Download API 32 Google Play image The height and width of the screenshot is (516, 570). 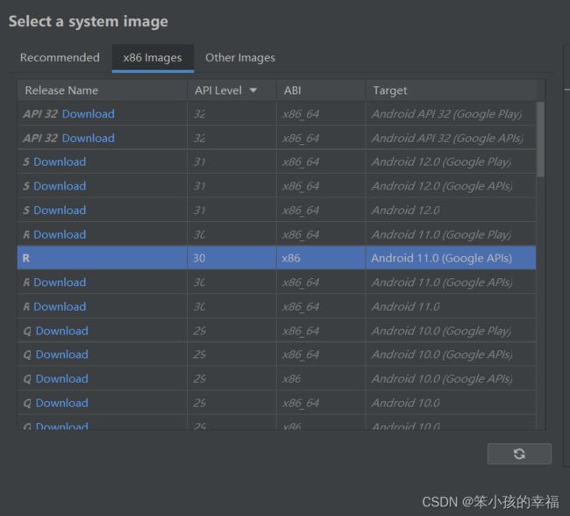pos(89,114)
